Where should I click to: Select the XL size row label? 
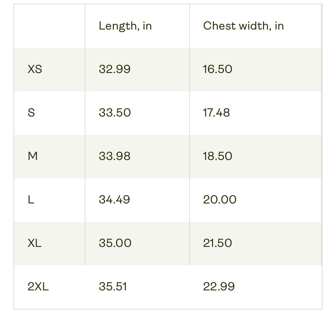35,243
